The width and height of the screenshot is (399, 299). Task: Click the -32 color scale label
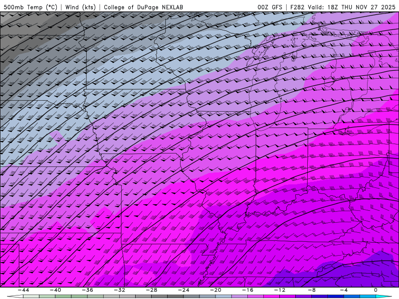[120, 290]
